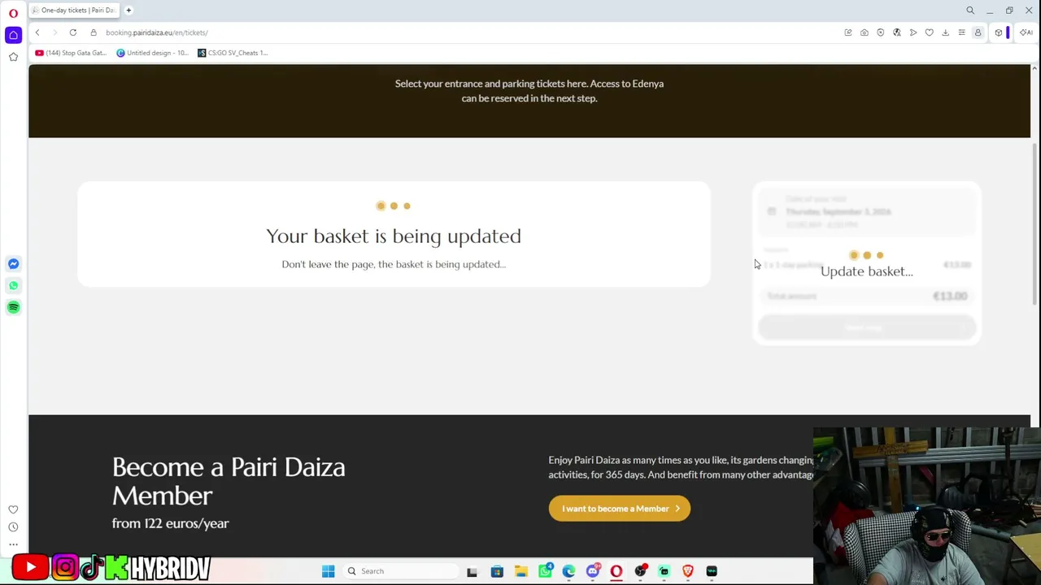Open the bookmarks star in the sidebar
This screenshot has width=1041, height=585.
tap(13, 56)
